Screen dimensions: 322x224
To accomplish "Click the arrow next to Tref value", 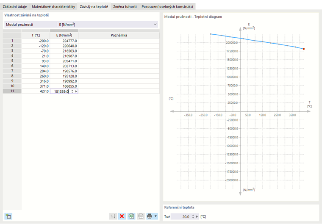I will 197,216.
